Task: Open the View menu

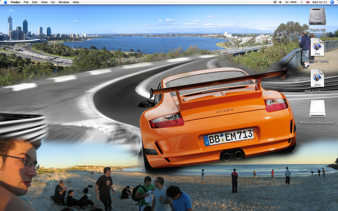Action: [x=44, y=2]
